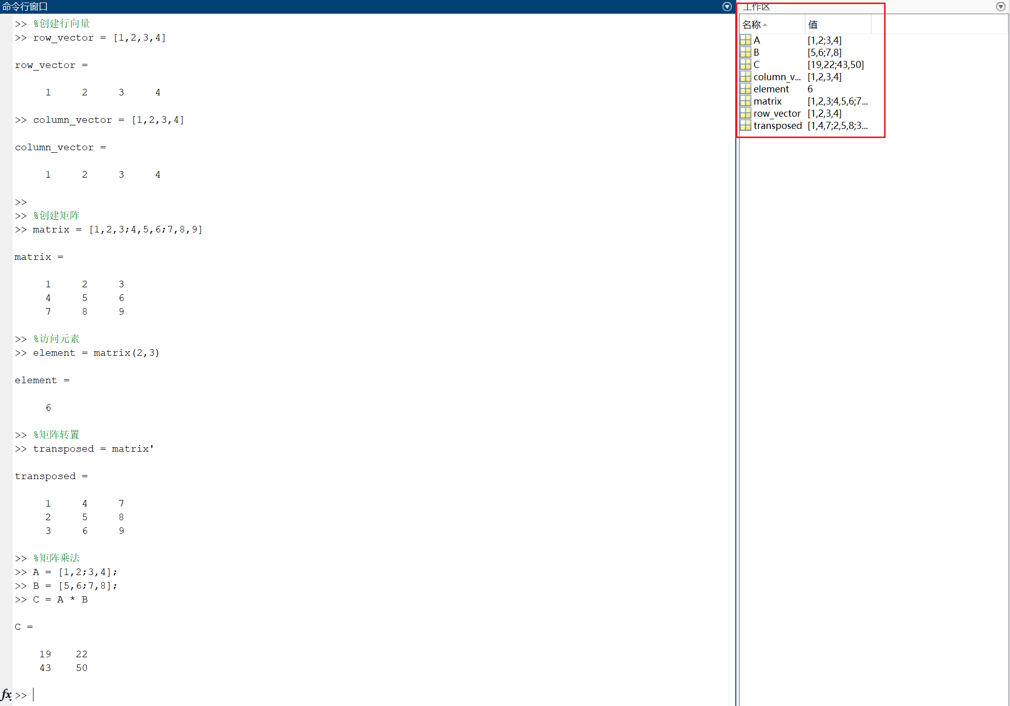Click the command prompt input line
1010x706 pixels.
203,694
